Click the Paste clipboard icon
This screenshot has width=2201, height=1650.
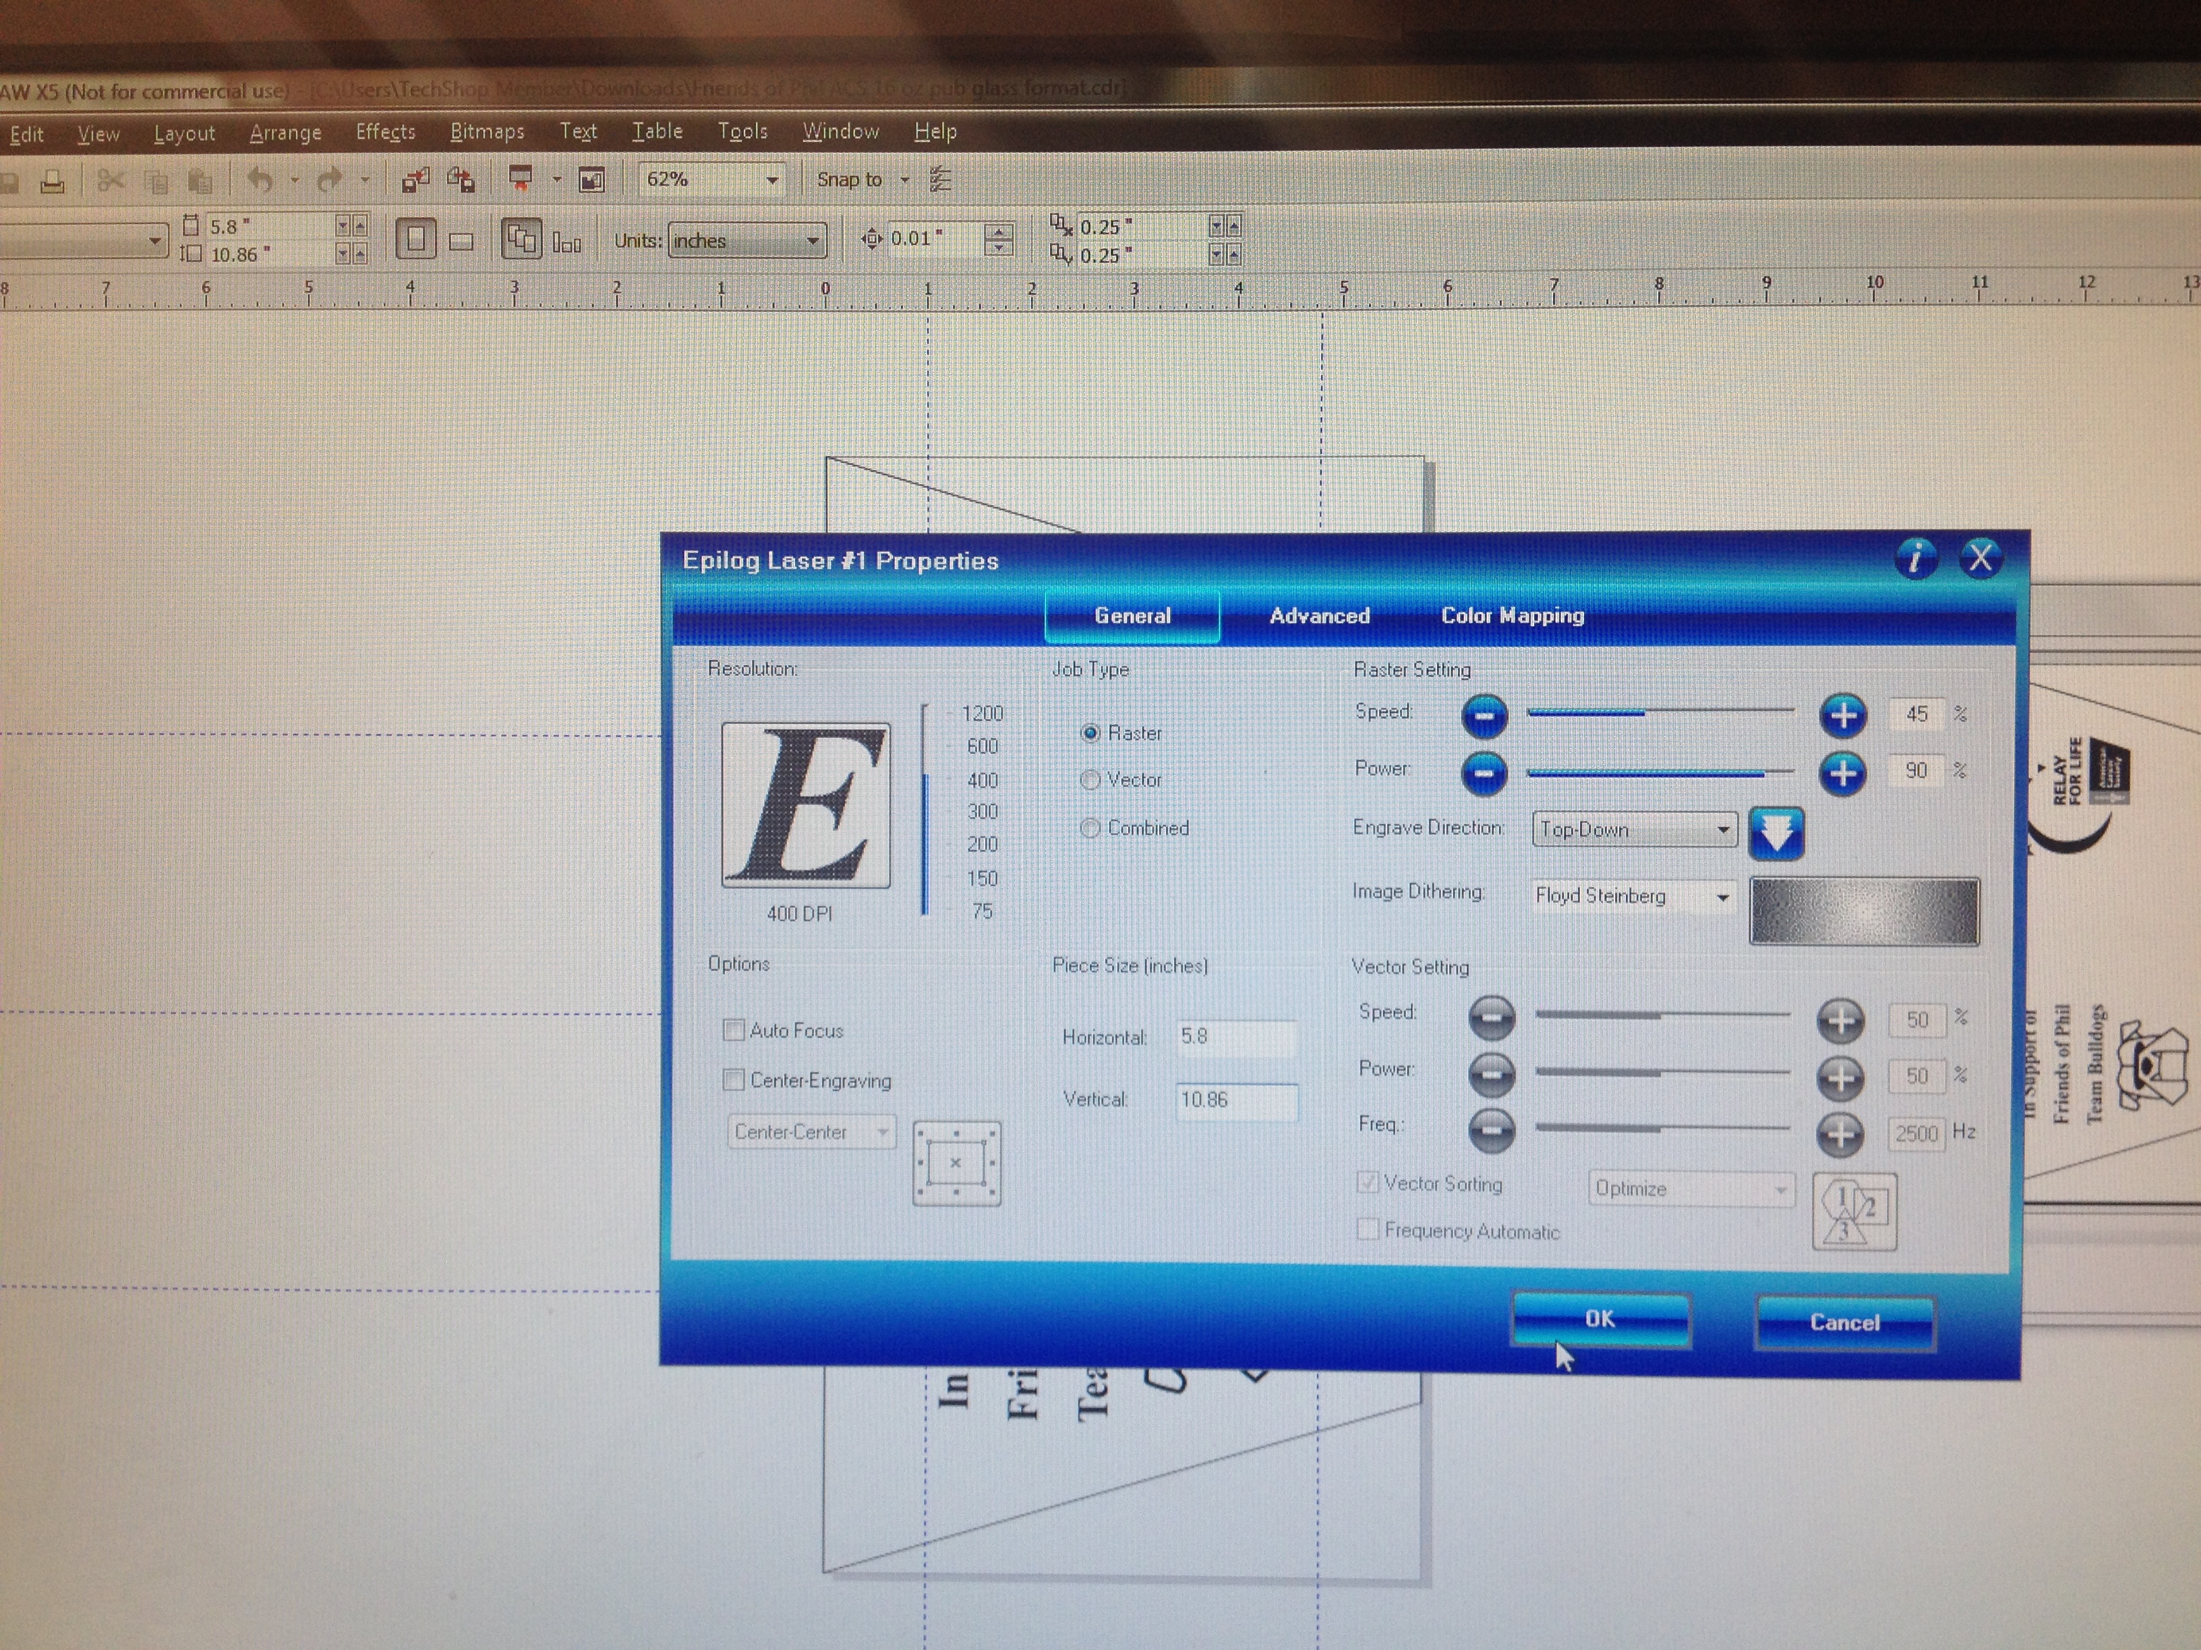[x=200, y=182]
